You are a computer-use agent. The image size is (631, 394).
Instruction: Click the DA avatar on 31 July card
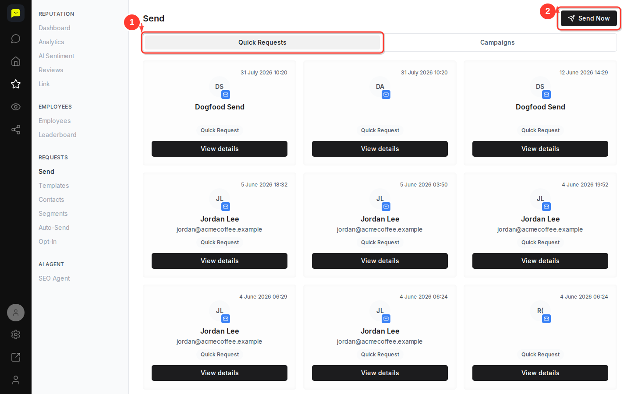(380, 87)
